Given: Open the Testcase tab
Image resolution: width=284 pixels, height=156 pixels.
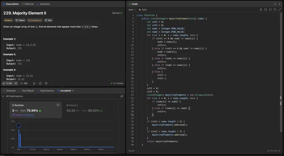Looking at the screenshot, I should 9,91.
